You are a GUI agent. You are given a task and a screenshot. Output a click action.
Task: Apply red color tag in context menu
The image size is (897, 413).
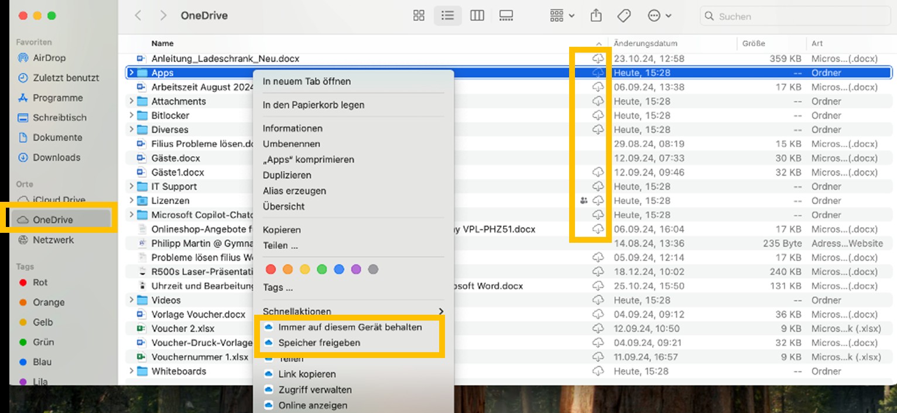[x=271, y=270]
